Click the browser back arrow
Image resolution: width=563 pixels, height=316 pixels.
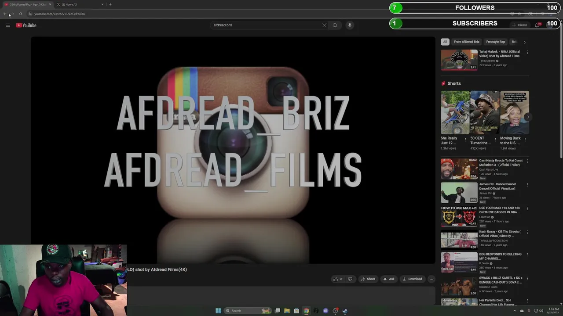pos(5,14)
